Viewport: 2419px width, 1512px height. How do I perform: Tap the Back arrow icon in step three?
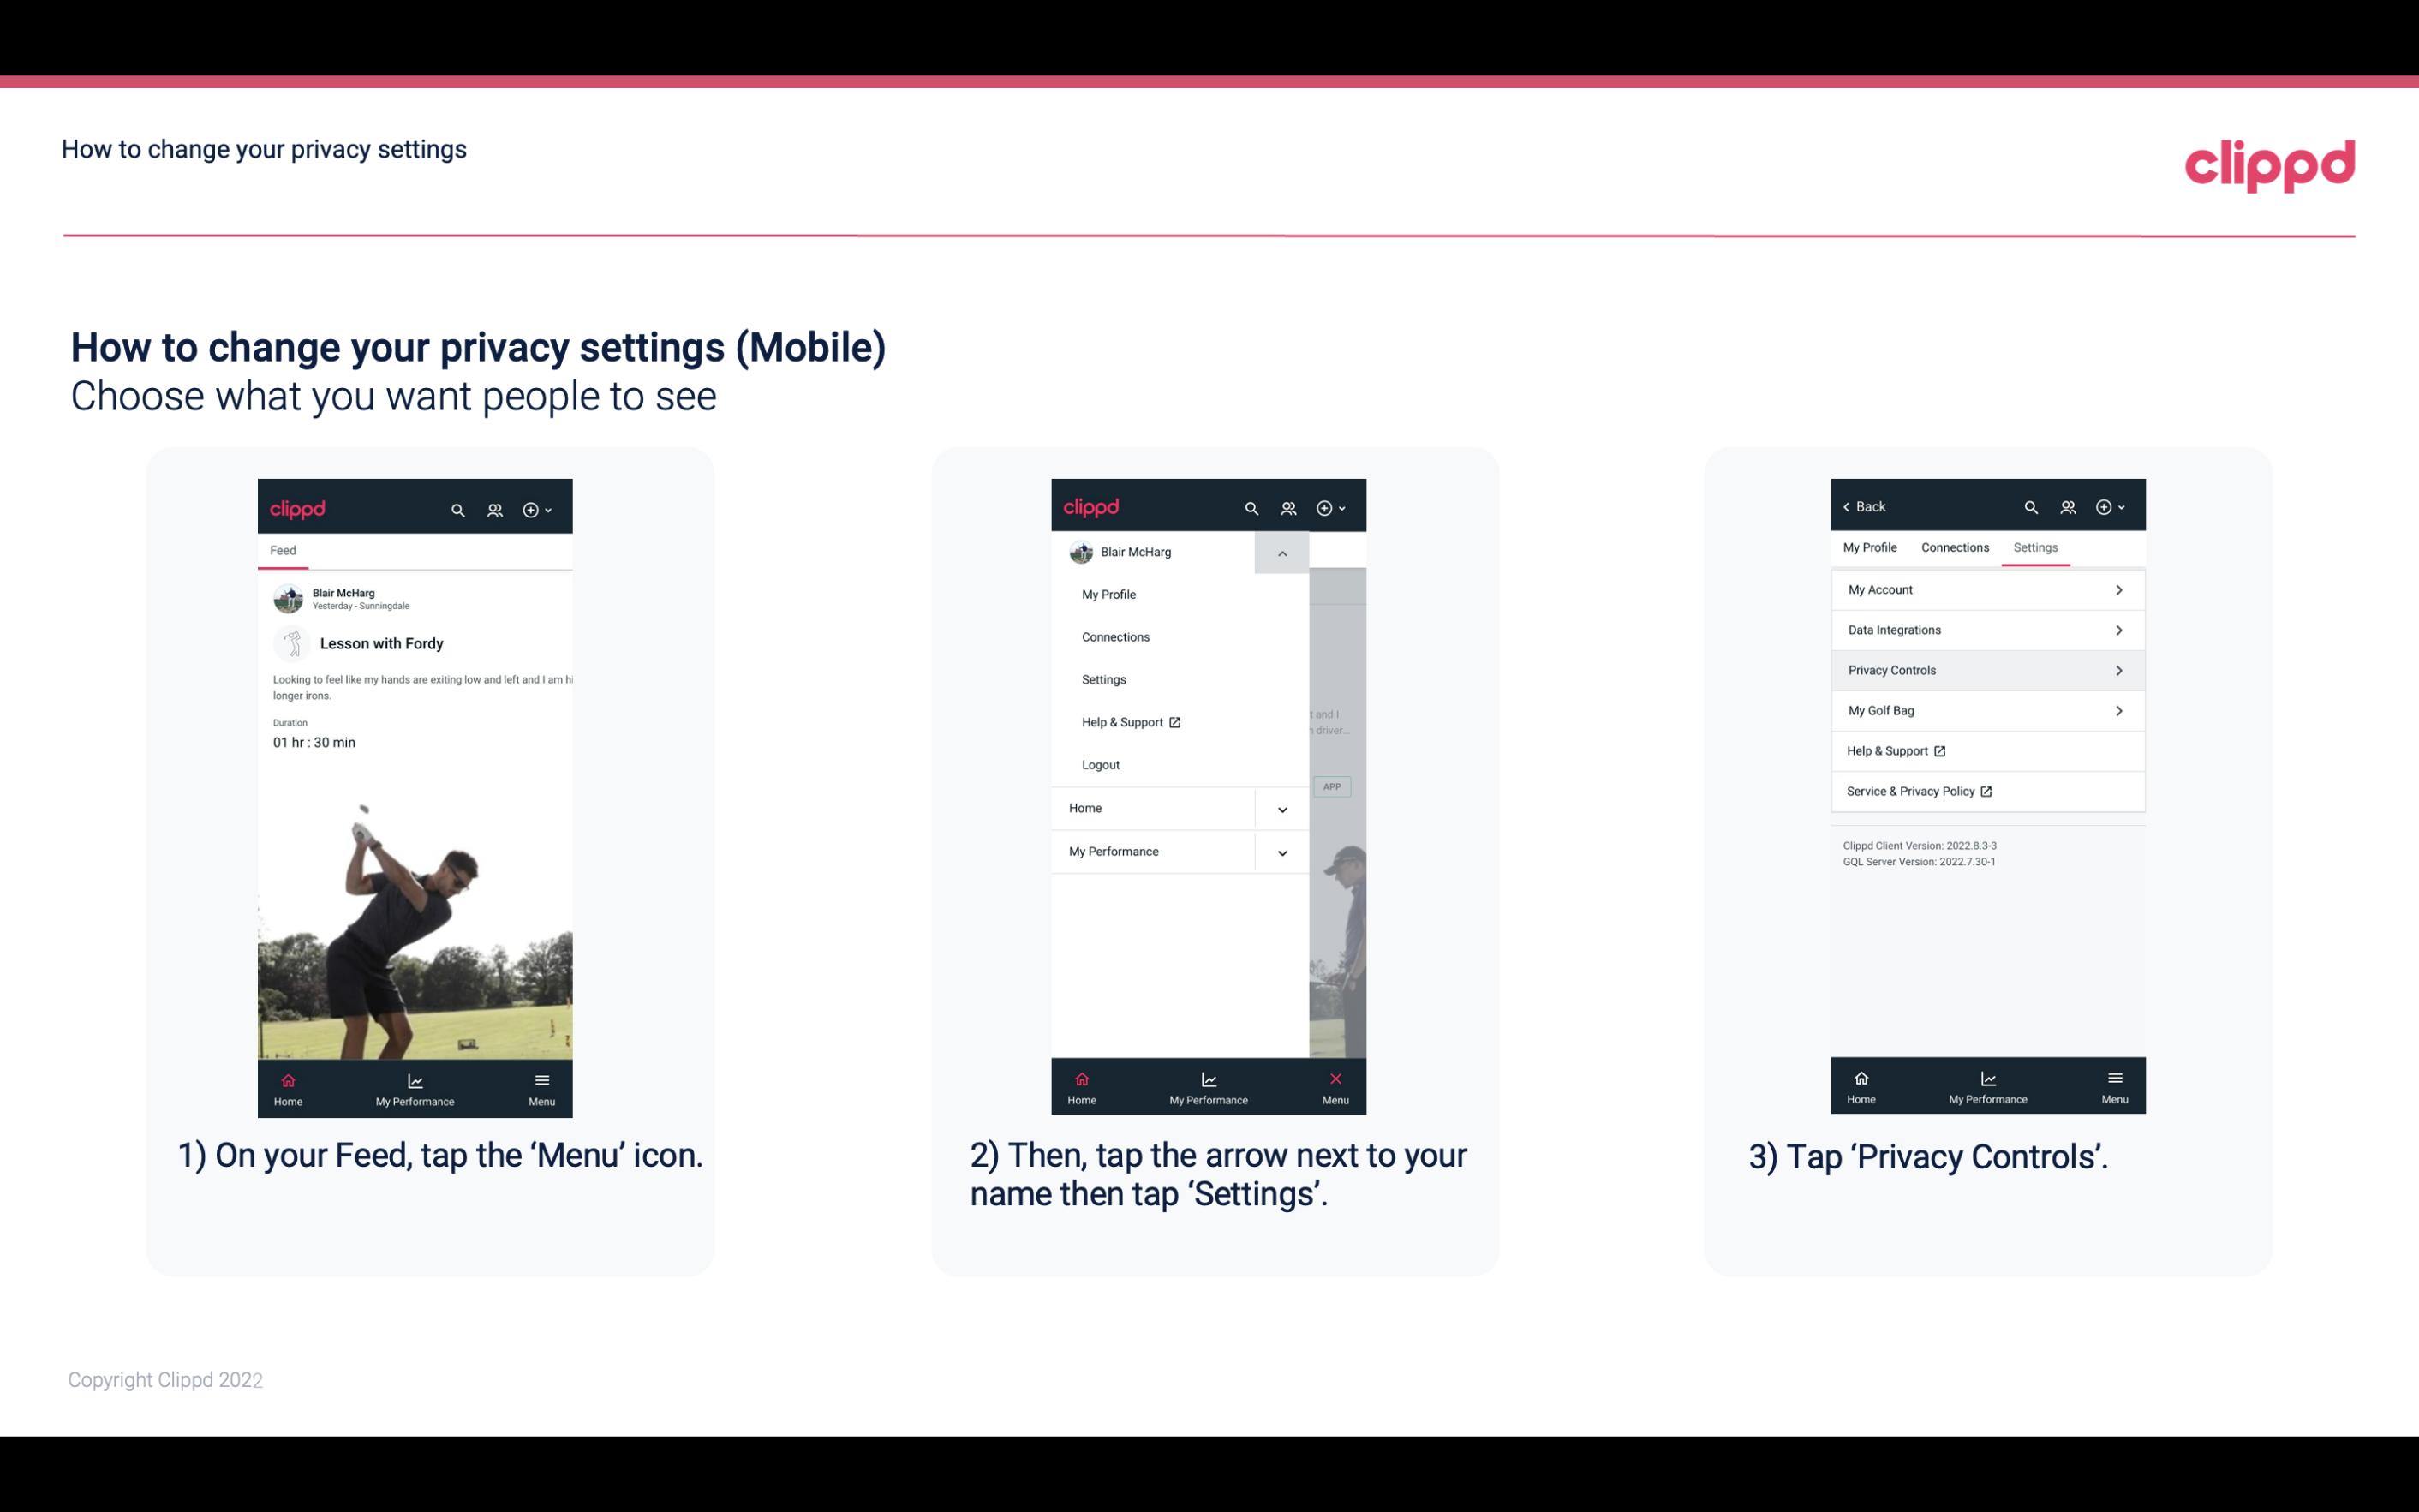click(x=1849, y=505)
